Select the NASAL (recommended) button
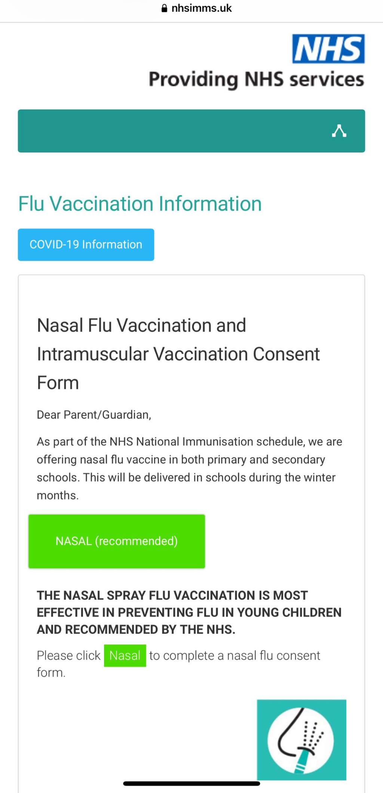Image resolution: width=383 pixels, height=793 pixels. pyautogui.click(x=117, y=541)
